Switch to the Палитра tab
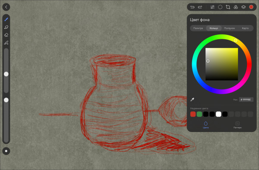Image resolution: width=259 pixels, height=170 pixels. (x=198, y=28)
